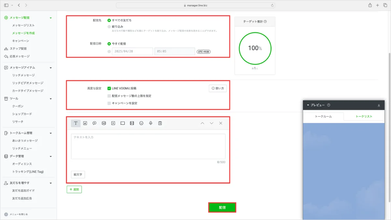Viewport: 391px width, 220px height.
Task: Collapse the ツール sidebar section
Action: point(51,98)
